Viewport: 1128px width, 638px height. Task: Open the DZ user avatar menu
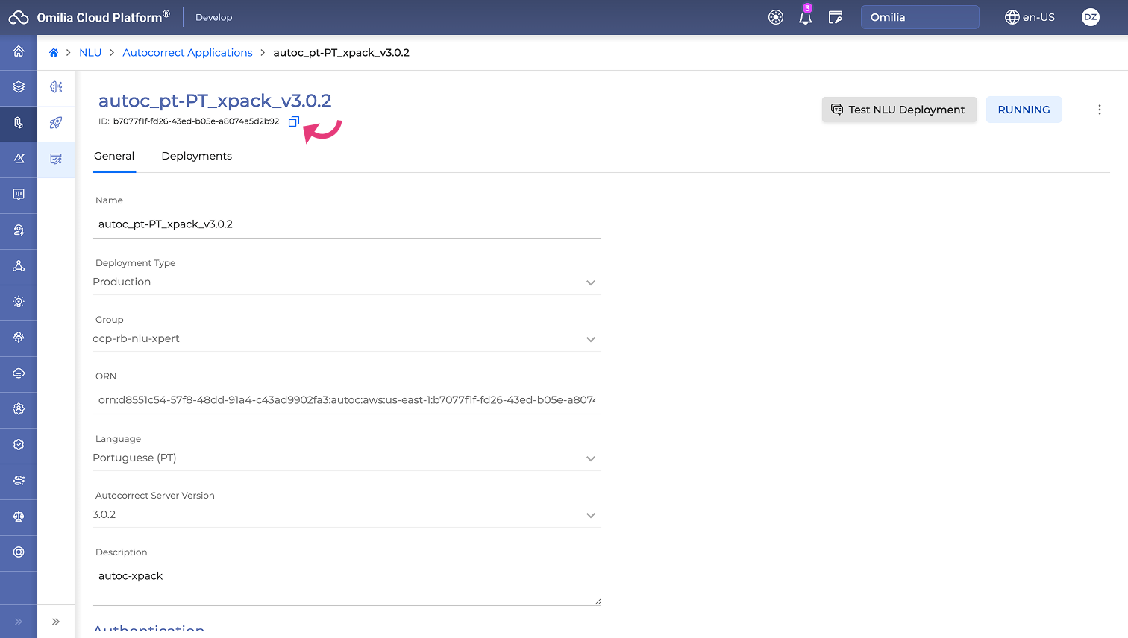tap(1091, 17)
